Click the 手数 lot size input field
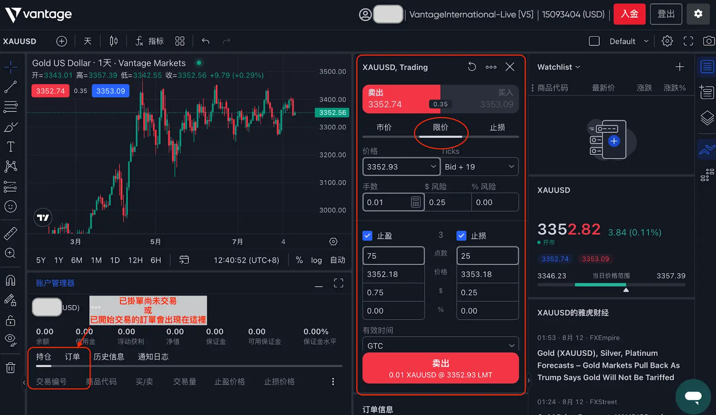Image resolution: width=716 pixels, height=415 pixels. click(x=387, y=202)
